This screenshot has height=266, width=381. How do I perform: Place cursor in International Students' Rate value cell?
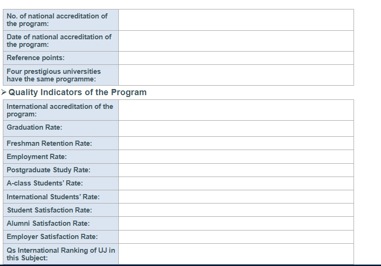click(236, 196)
